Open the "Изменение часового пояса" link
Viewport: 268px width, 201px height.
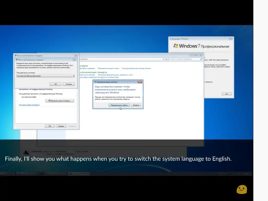coord(108,68)
